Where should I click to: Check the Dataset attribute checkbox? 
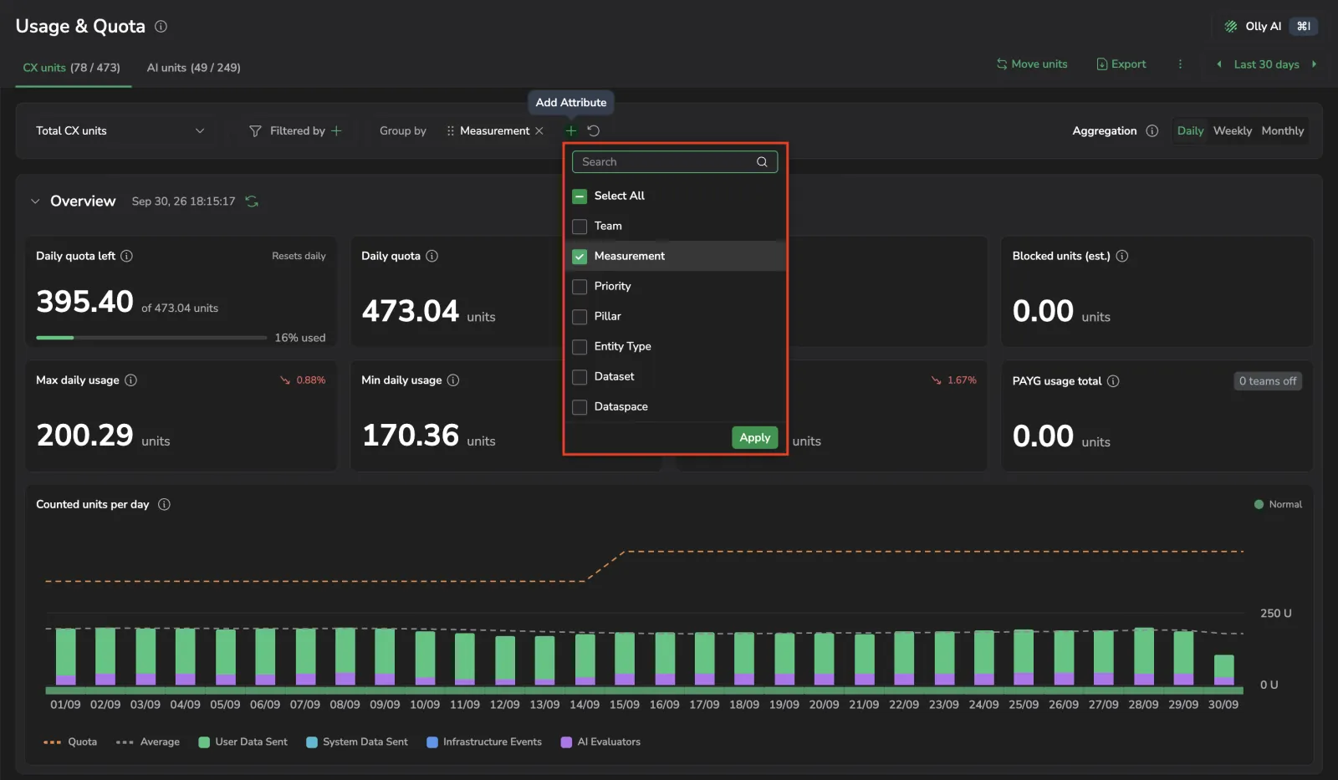tap(580, 377)
